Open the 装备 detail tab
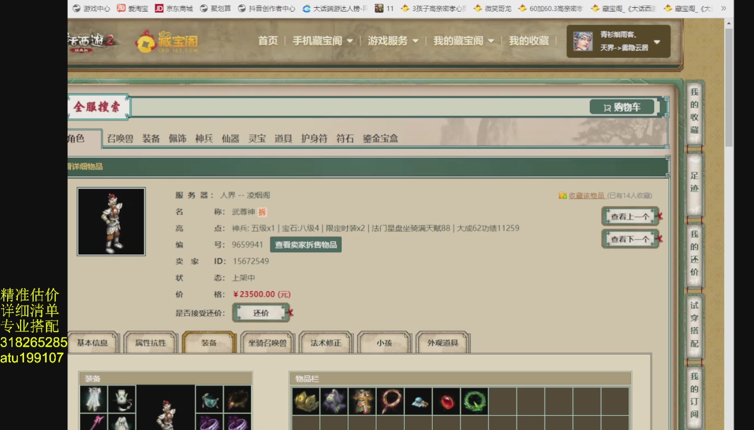 click(209, 343)
